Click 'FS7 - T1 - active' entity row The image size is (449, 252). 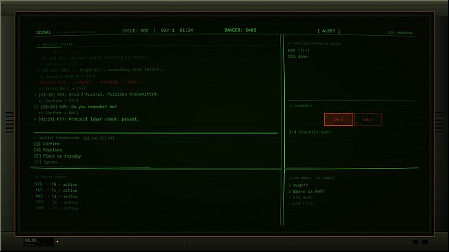pos(56,191)
